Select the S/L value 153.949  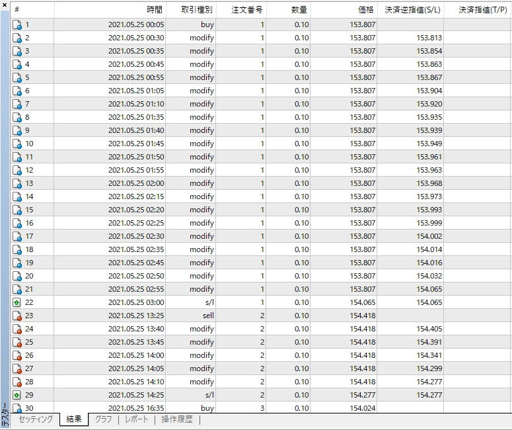click(429, 144)
